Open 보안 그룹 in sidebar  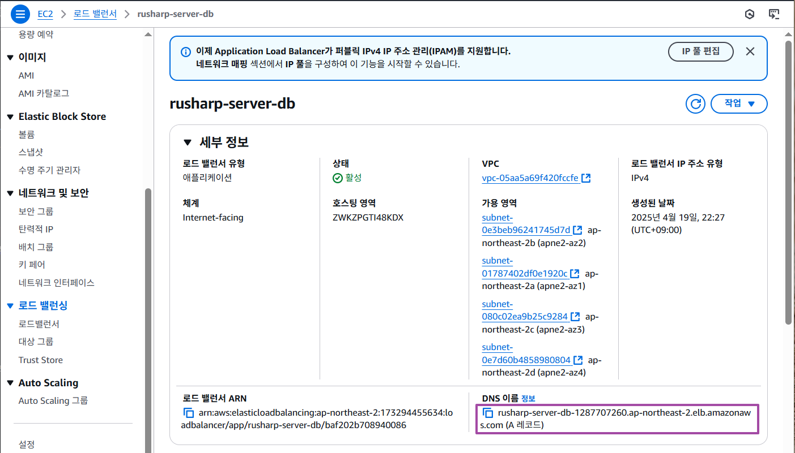tap(36, 212)
